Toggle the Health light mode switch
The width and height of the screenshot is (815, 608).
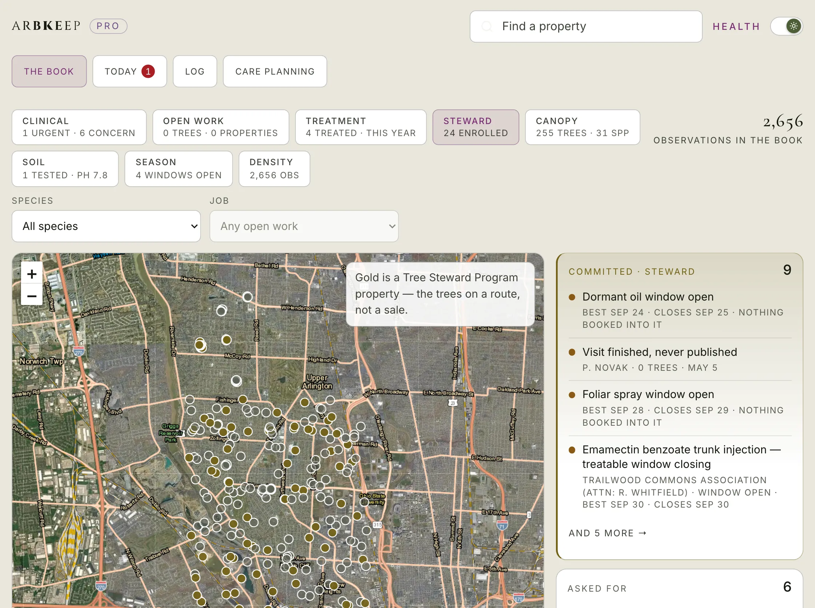tap(786, 26)
